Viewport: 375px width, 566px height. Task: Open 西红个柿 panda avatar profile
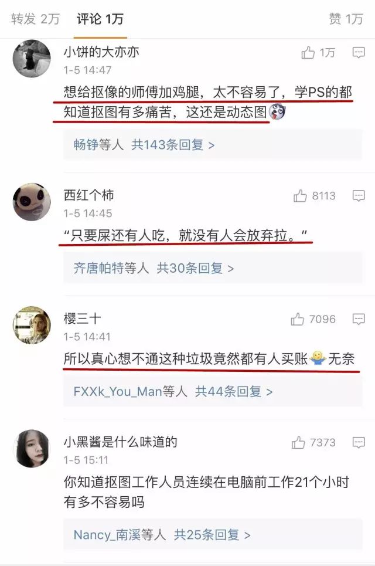(x=32, y=202)
